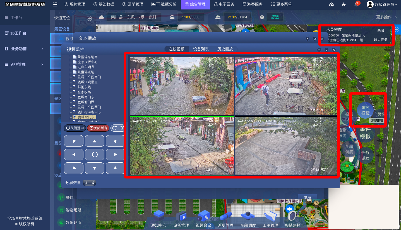Image resolution: width=401 pixels, height=230 pixels.
Task: Click the blue back arrow at map edge
Action: tap(397, 30)
